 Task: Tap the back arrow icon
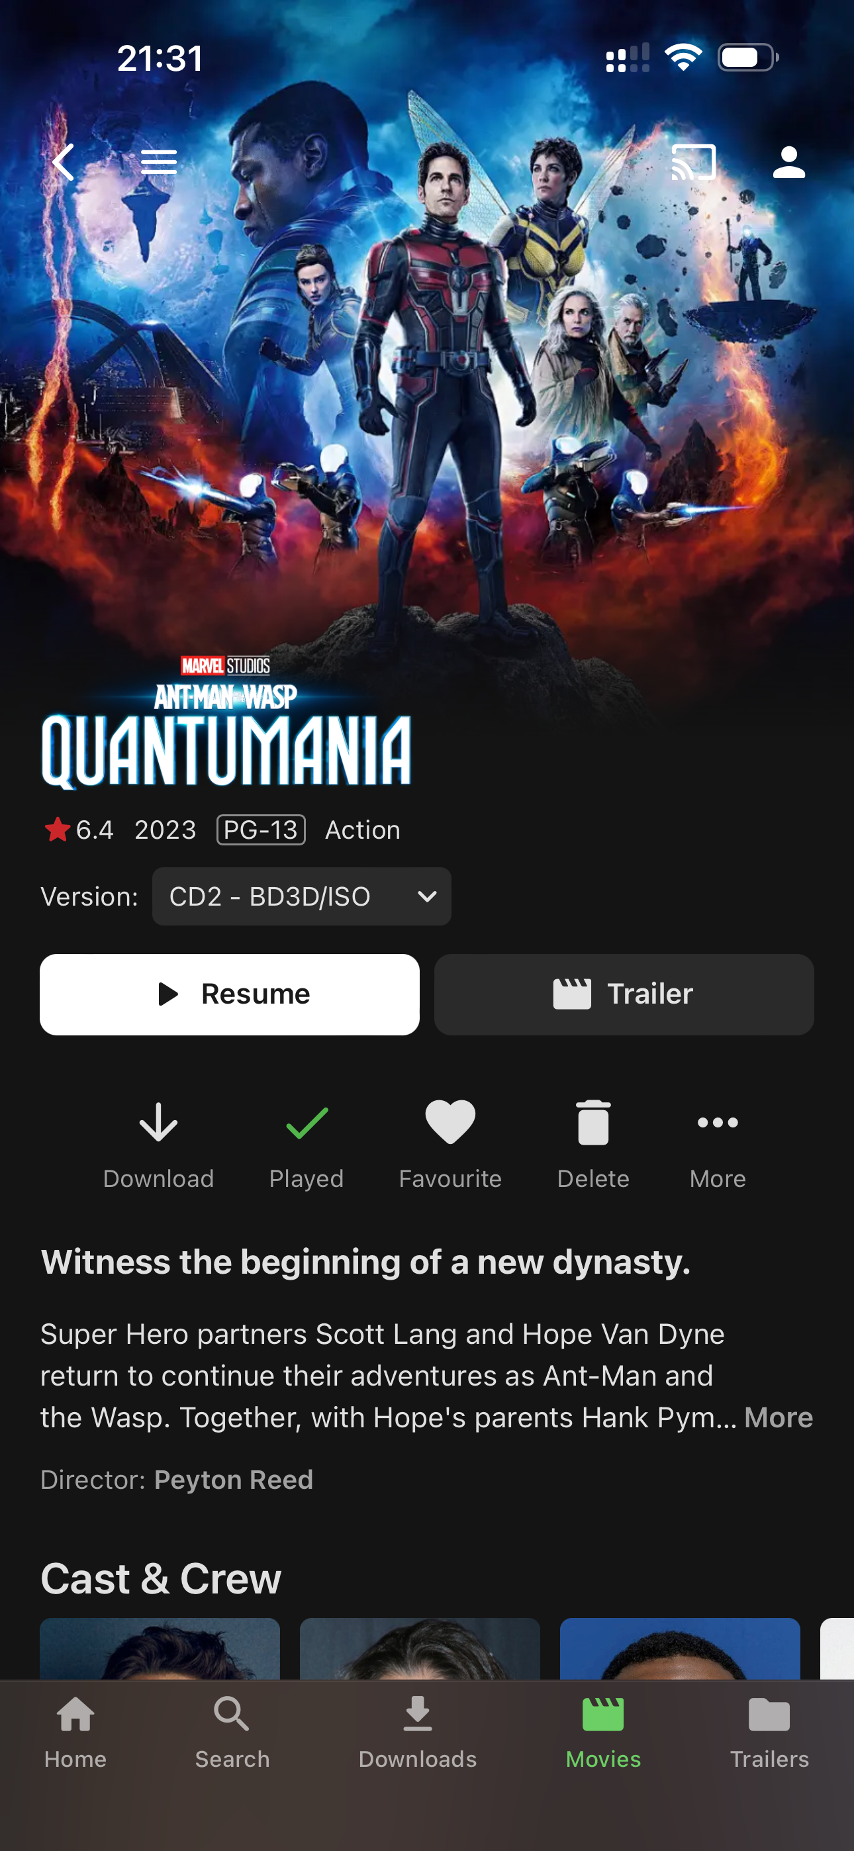[x=64, y=162]
